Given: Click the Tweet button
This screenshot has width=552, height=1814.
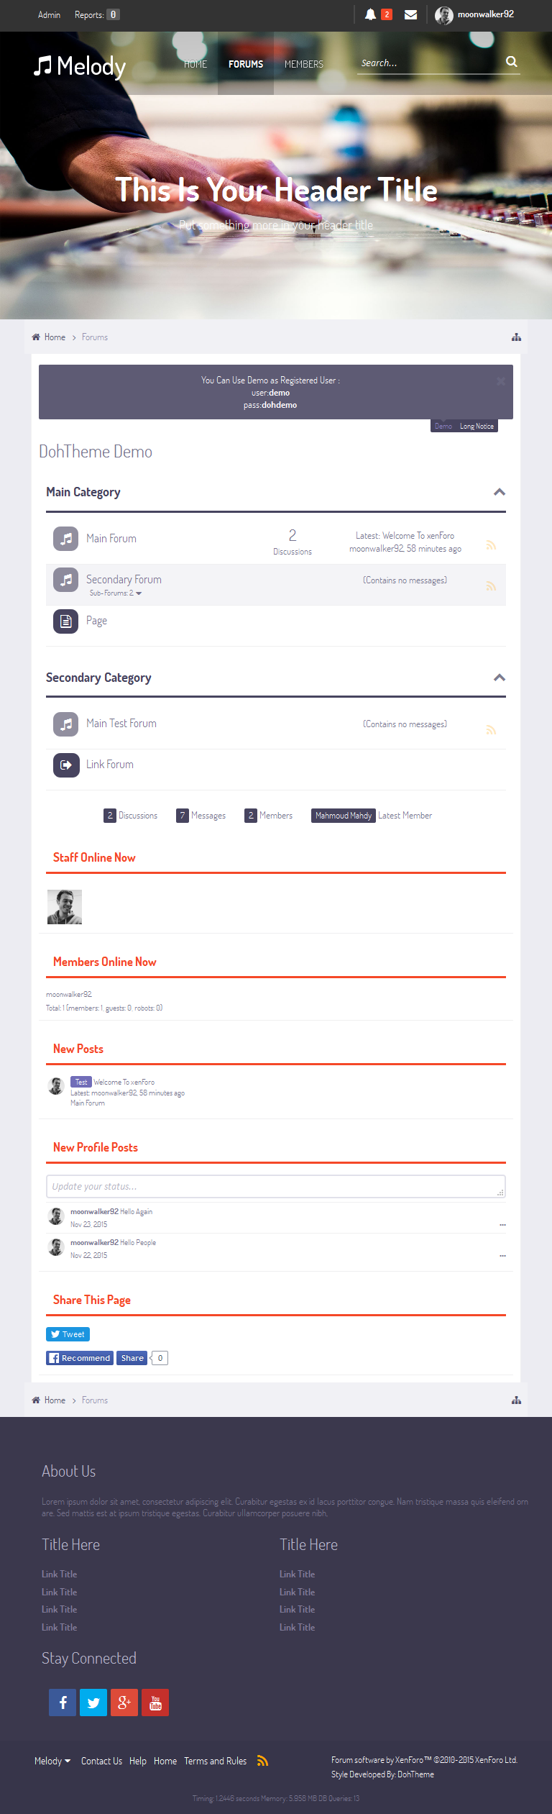Looking at the screenshot, I should [68, 1334].
